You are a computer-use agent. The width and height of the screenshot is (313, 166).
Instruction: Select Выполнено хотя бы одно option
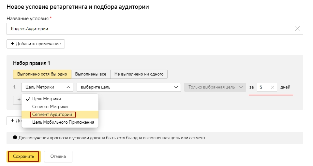pyautogui.click(x=42, y=74)
